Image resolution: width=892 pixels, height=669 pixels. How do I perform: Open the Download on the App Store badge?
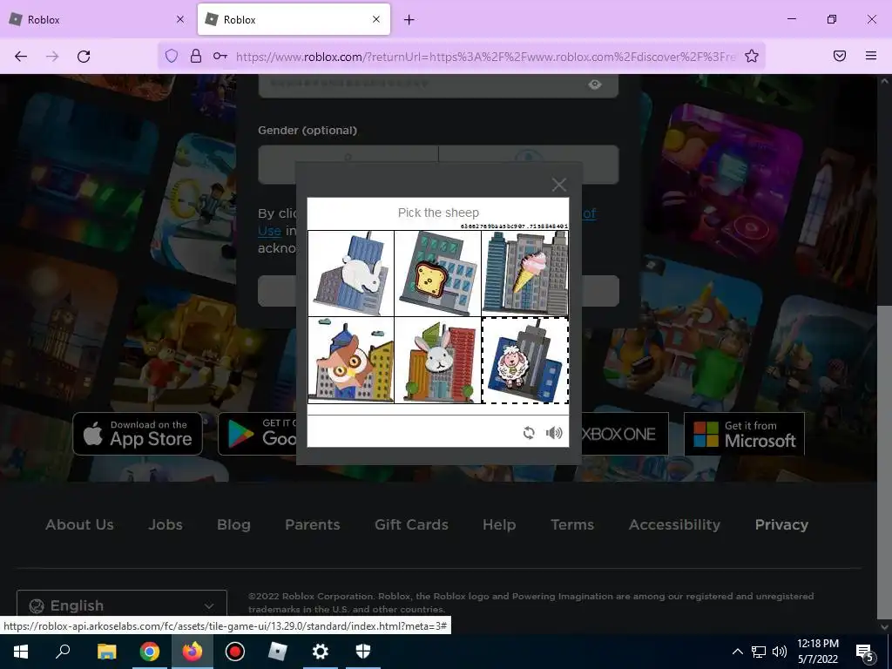(138, 434)
